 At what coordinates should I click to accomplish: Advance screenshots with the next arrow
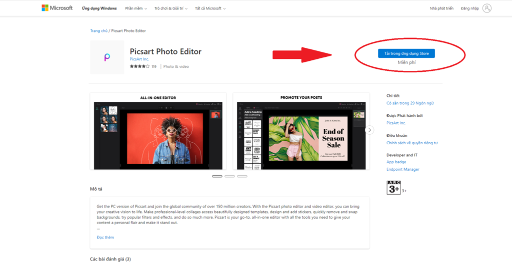[x=369, y=130]
